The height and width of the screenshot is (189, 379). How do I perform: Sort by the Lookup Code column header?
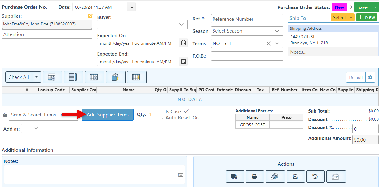click(x=51, y=90)
